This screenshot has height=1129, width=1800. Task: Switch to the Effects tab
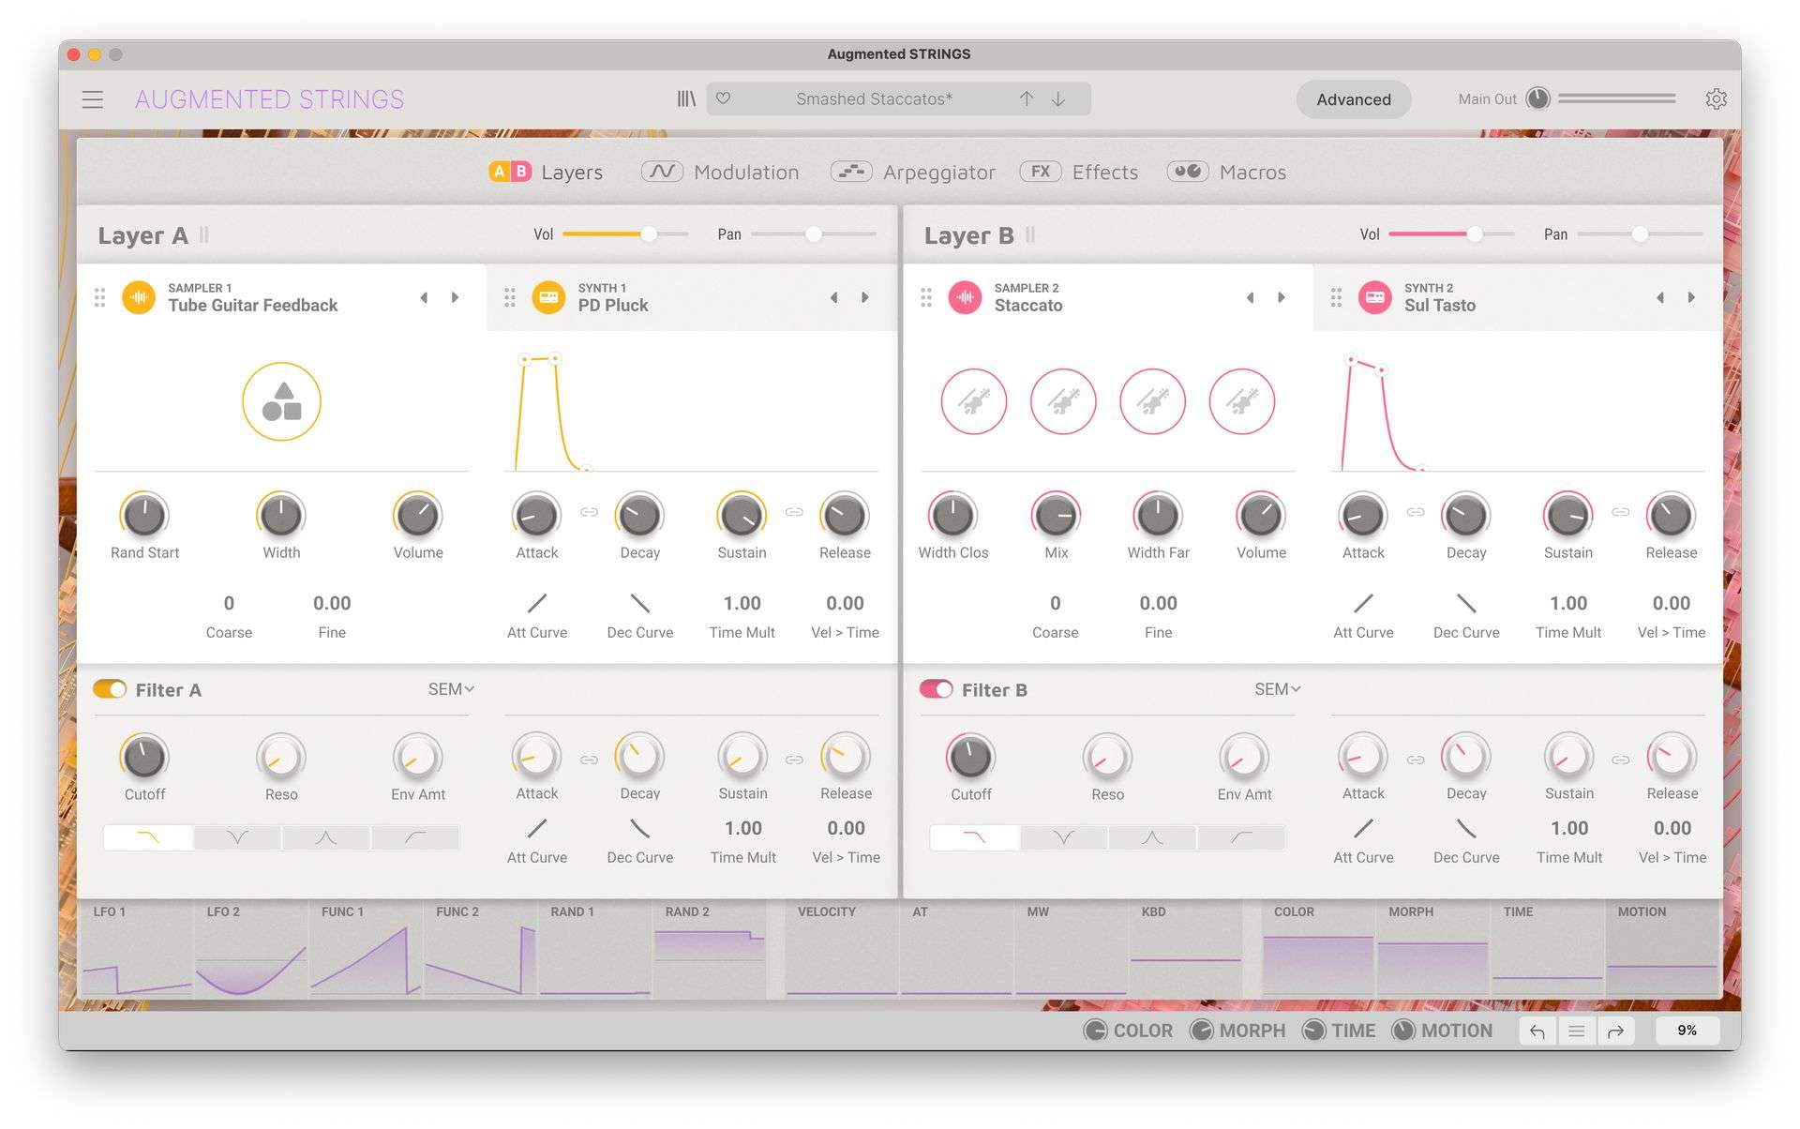(1079, 172)
